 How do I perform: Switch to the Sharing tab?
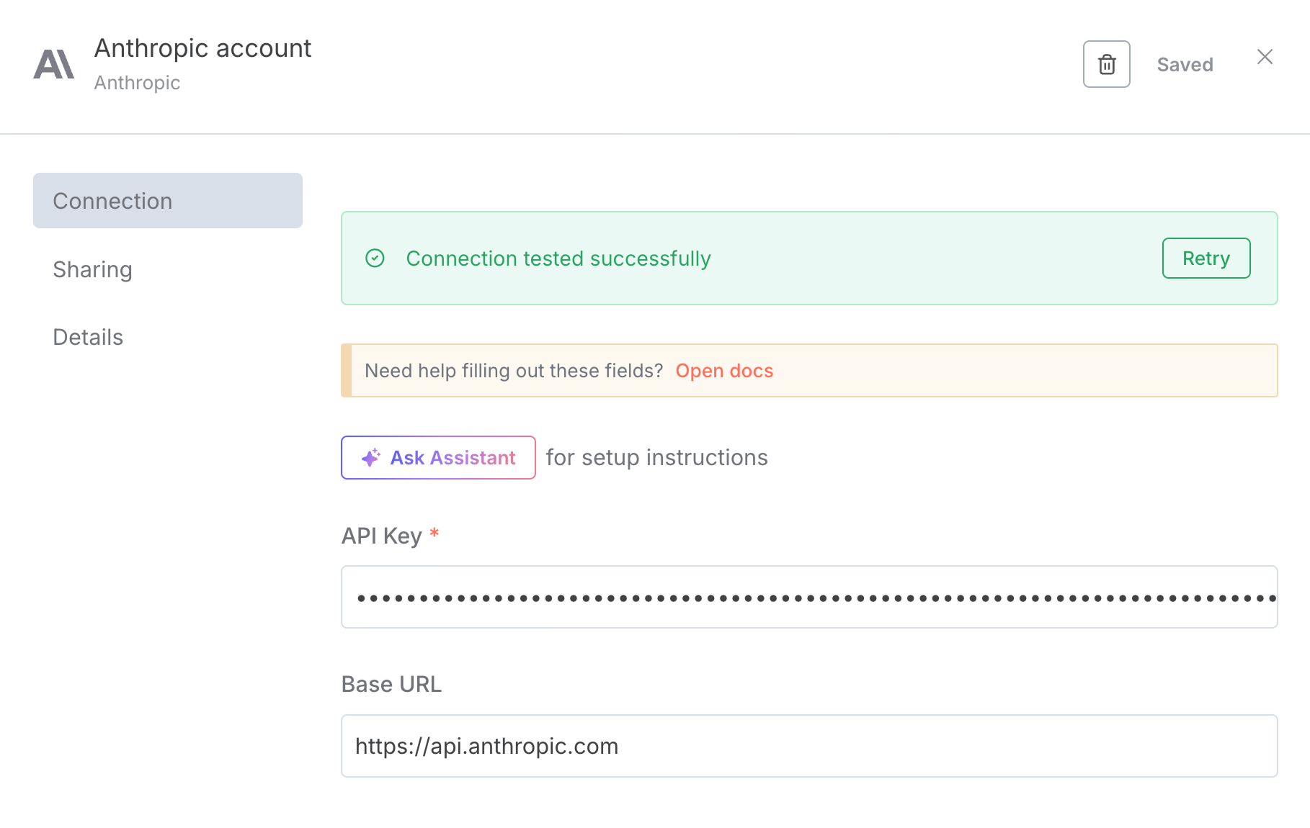click(92, 269)
